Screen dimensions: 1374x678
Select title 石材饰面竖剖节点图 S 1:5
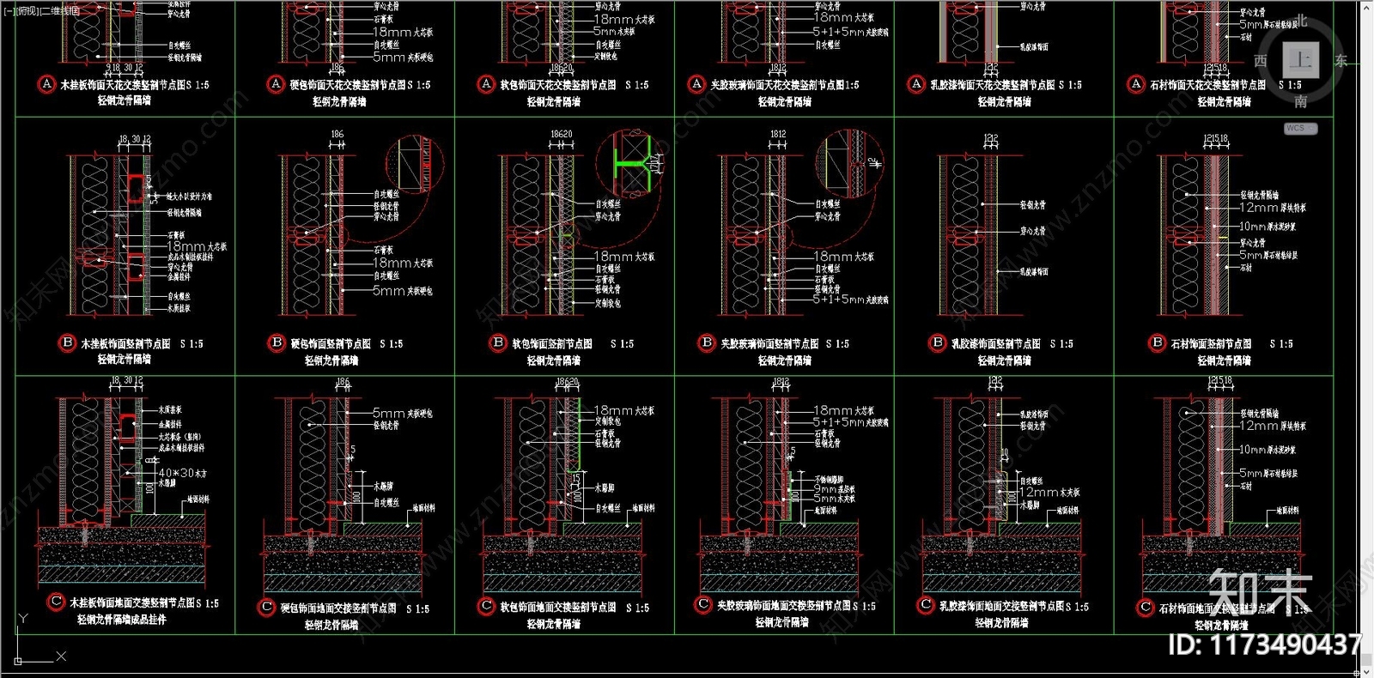coord(1232,343)
